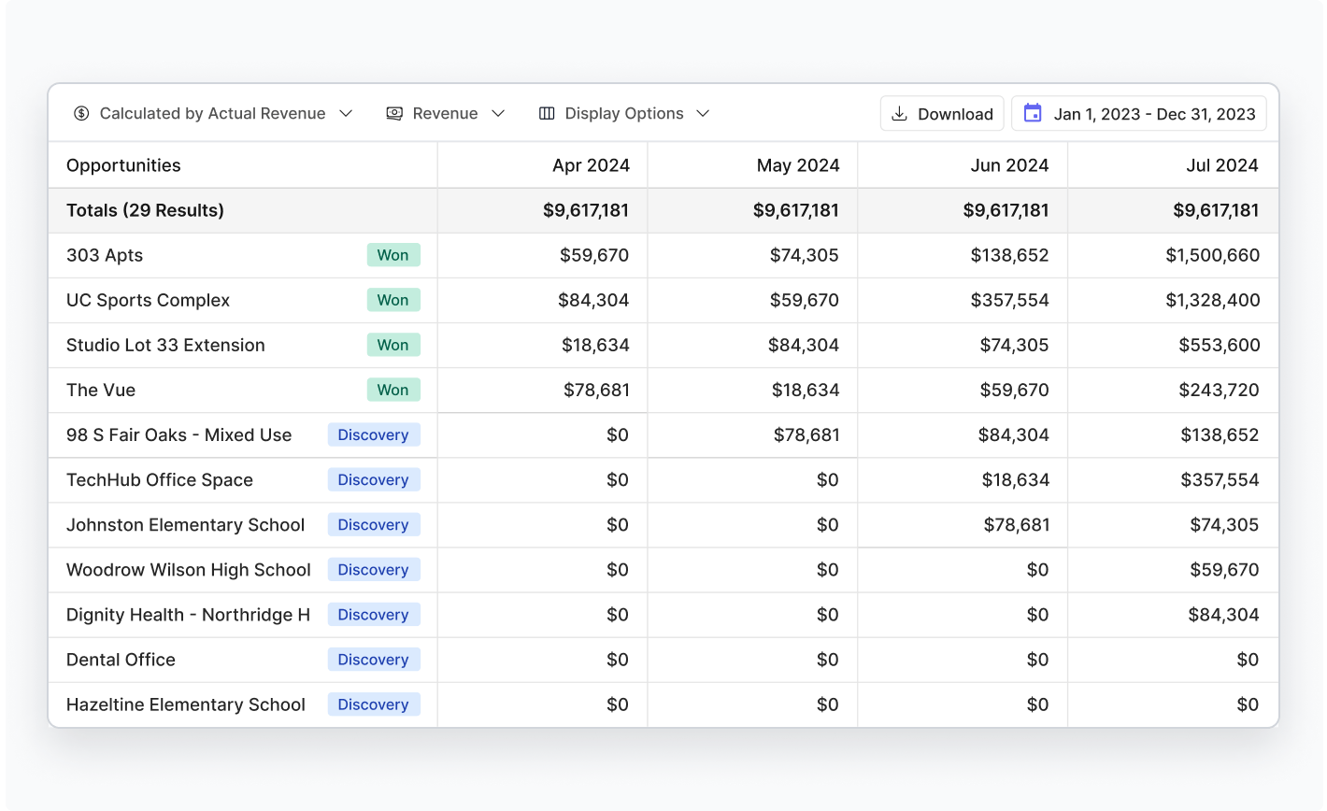Select the UC Sports Complex opportunity
1327x811 pixels.
[148, 300]
